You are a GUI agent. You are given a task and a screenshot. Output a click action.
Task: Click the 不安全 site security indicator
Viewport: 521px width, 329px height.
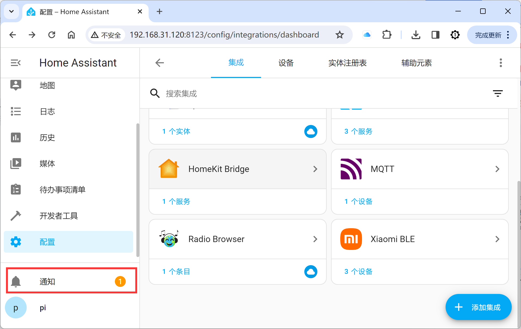(106, 35)
